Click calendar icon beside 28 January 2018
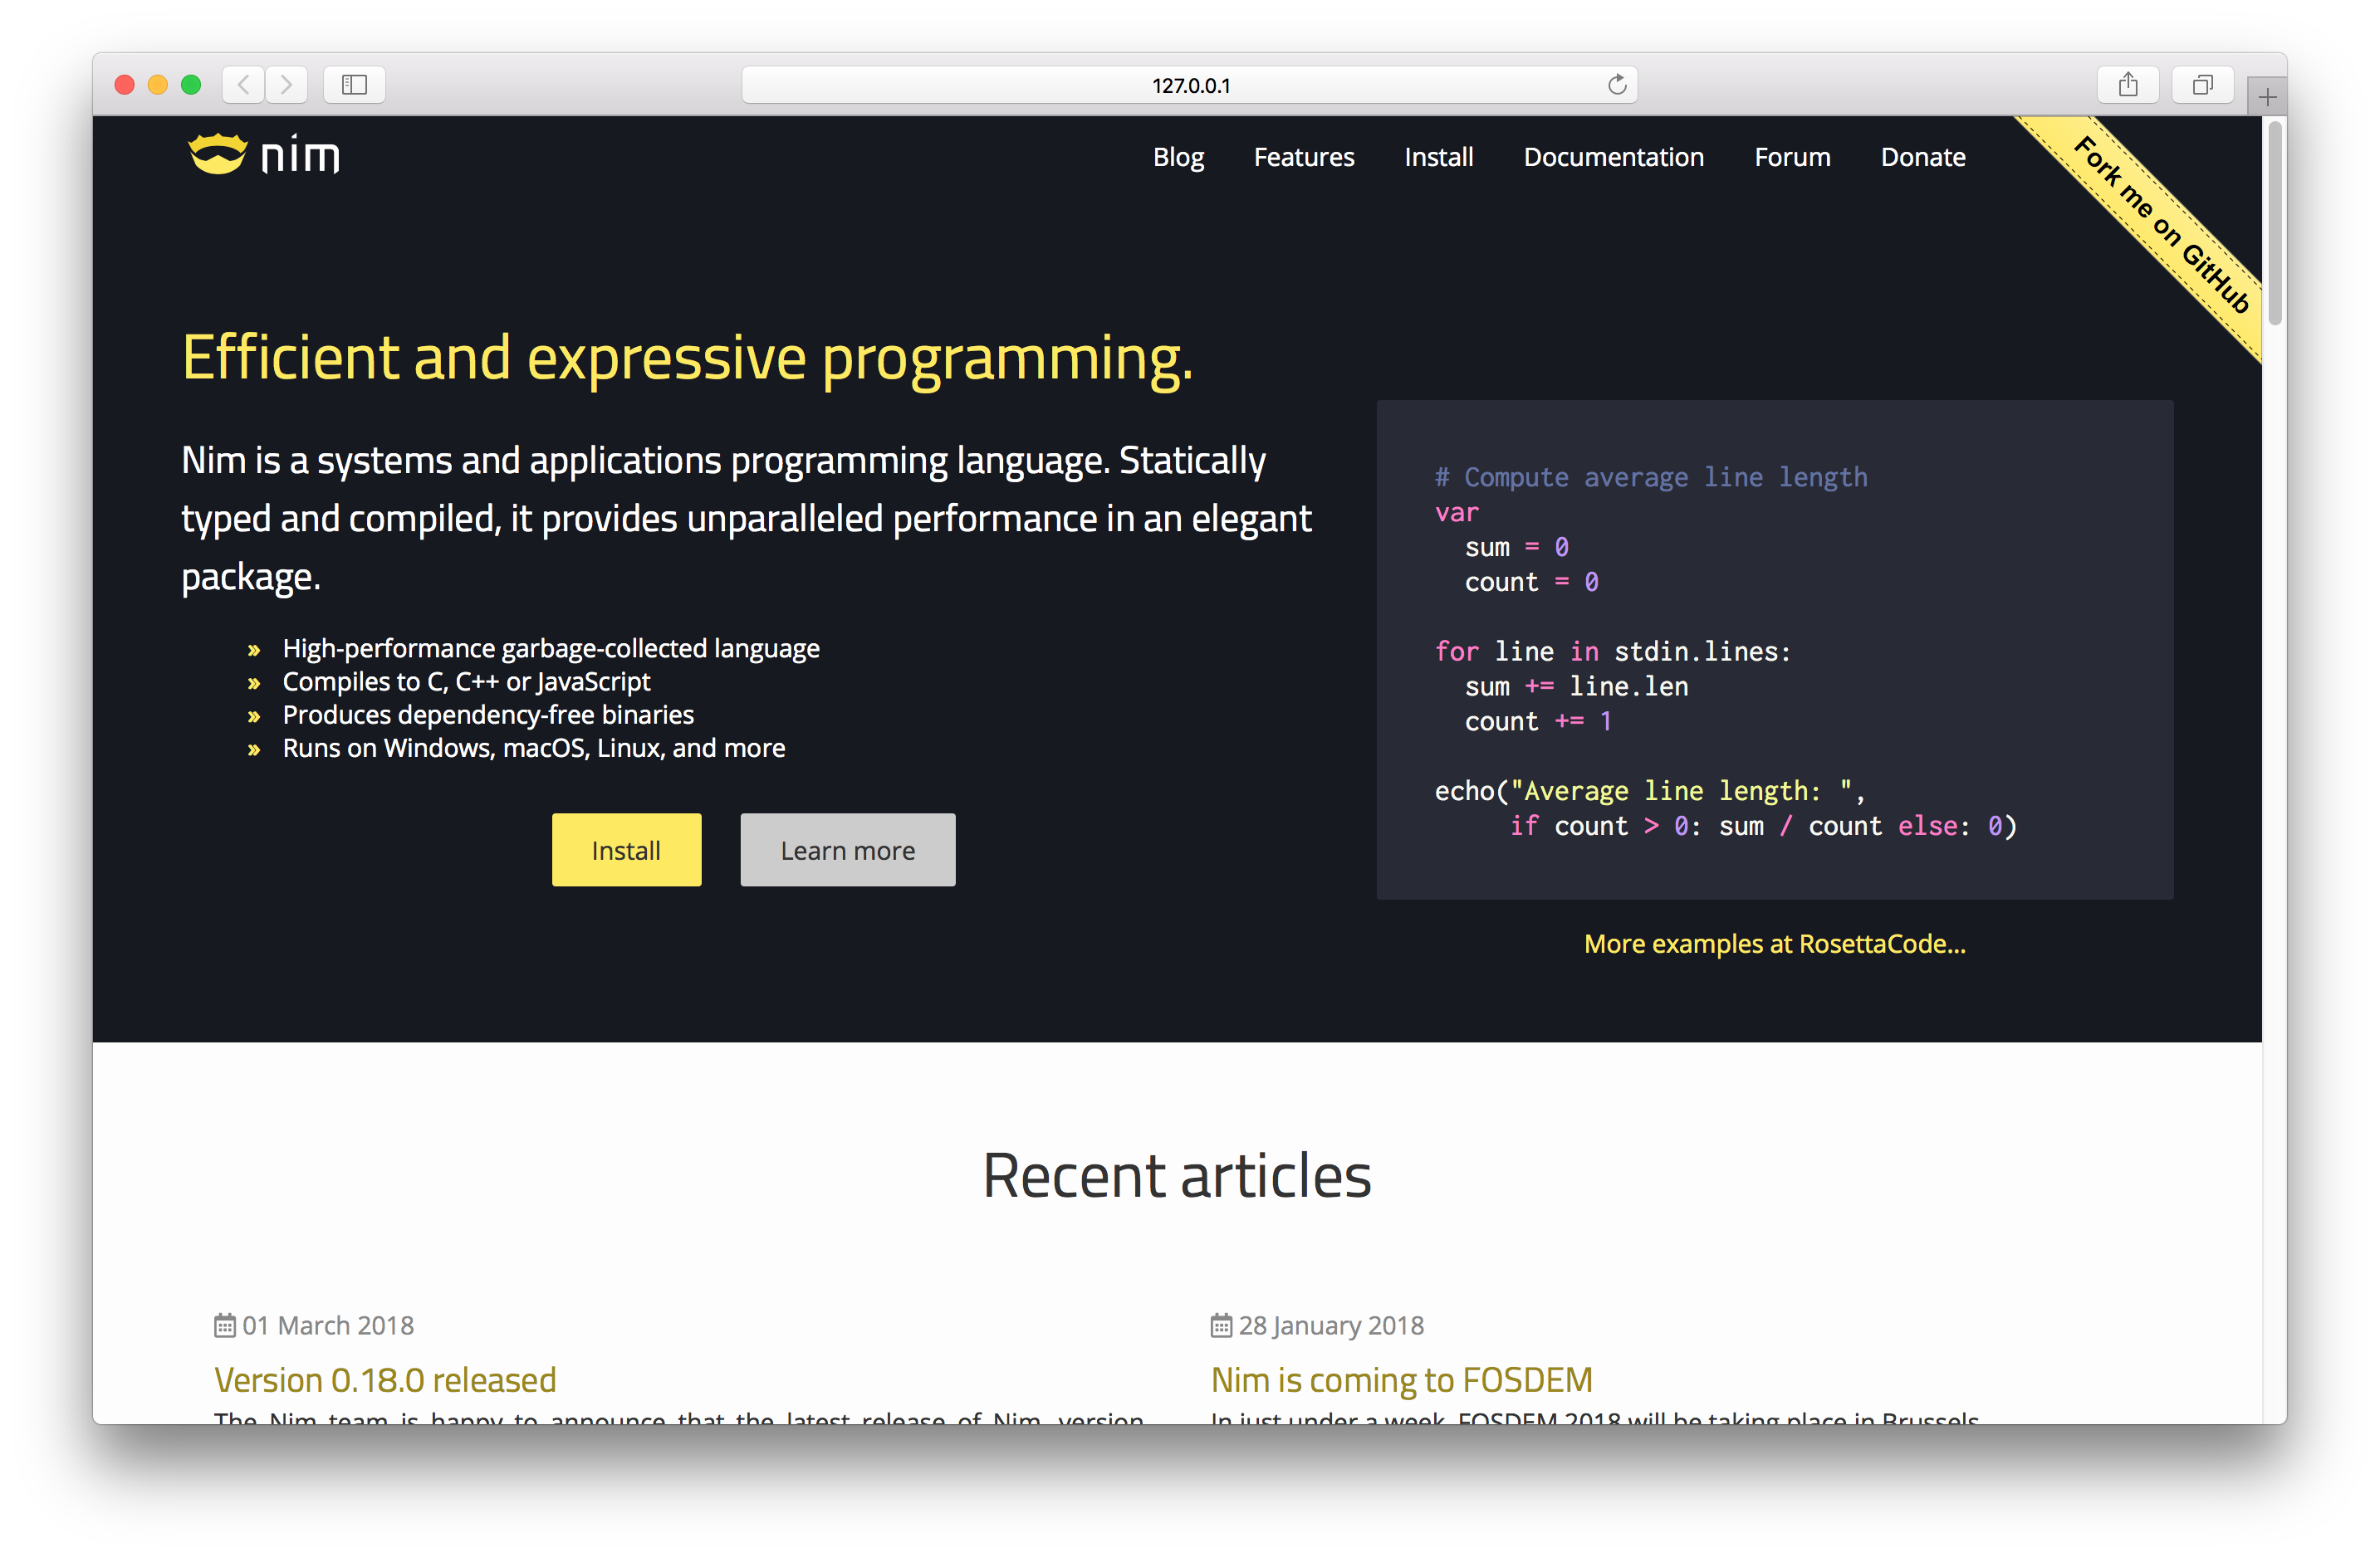The width and height of the screenshot is (2380, 1557). click(1220, 1325)
